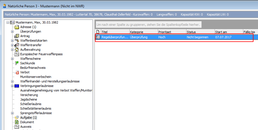Click the Antrag icon in tree

(16, 36)
